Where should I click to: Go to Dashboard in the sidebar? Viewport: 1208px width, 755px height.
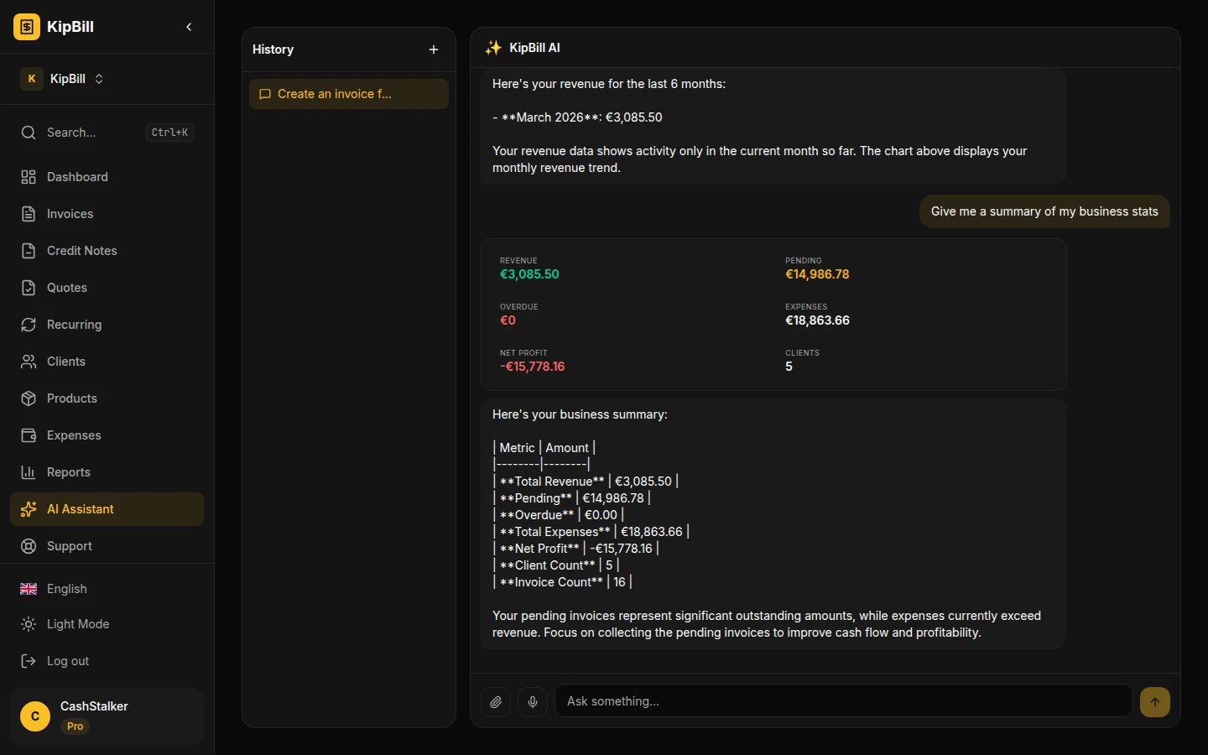(x=77, y=177)
